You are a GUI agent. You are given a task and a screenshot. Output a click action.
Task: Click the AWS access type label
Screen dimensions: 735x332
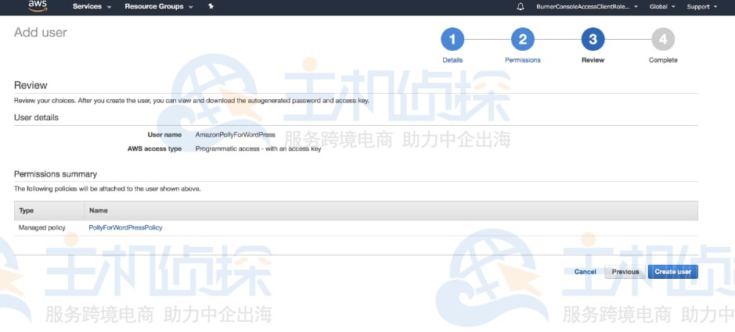coord(155,149)
